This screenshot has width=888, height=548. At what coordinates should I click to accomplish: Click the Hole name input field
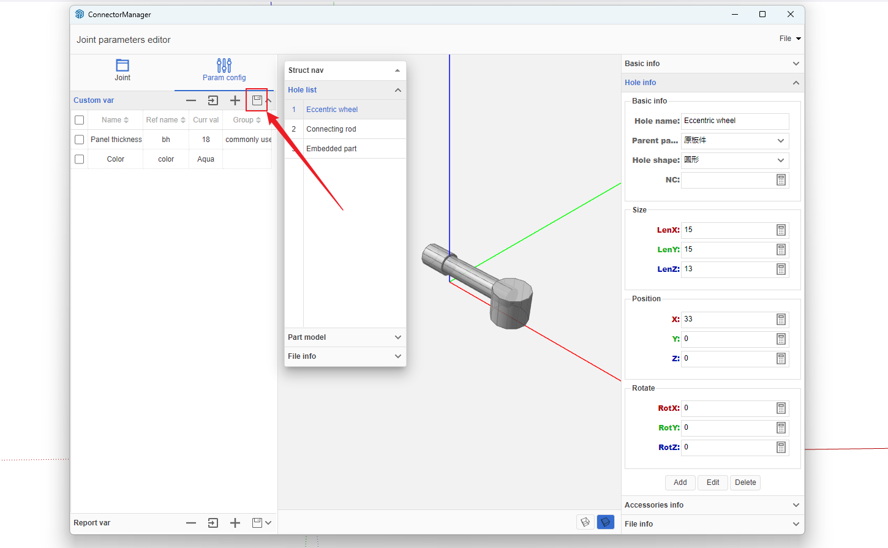(735, 121)
